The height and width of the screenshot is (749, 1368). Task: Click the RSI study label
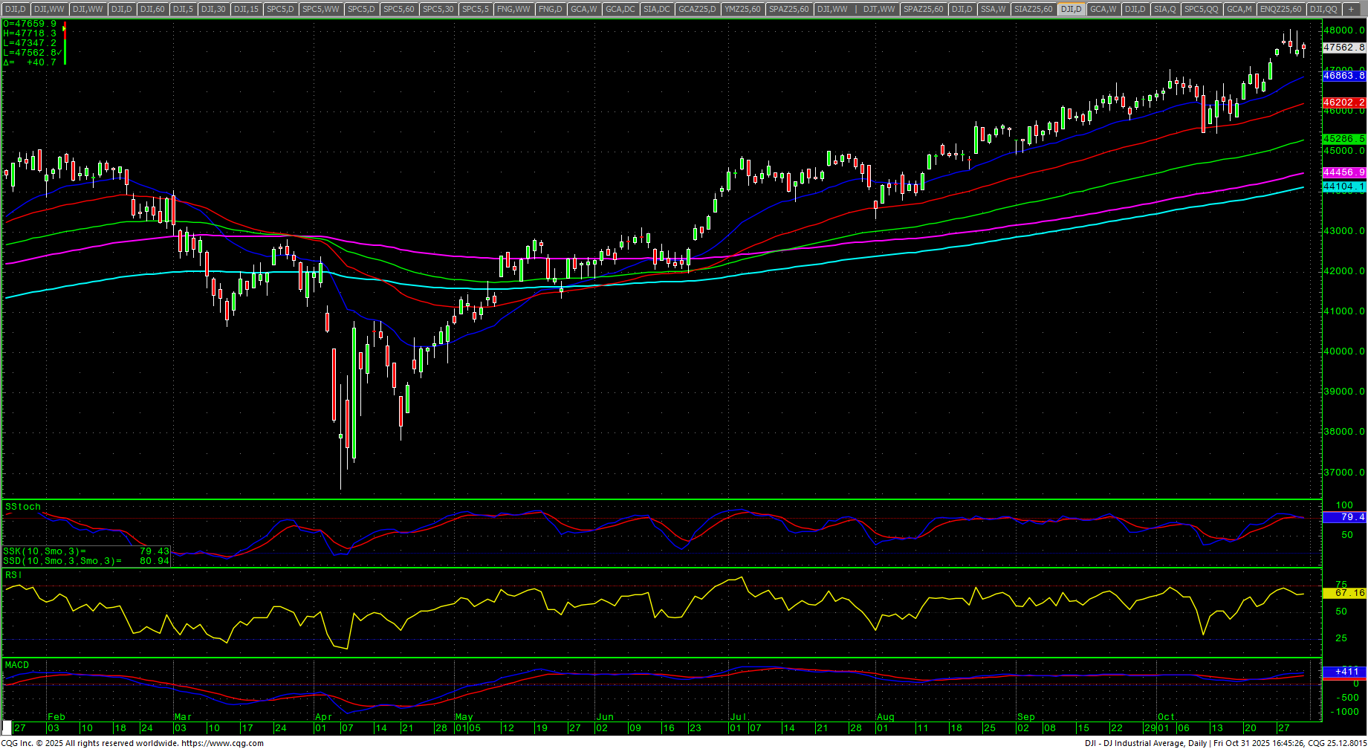(13, 575)
